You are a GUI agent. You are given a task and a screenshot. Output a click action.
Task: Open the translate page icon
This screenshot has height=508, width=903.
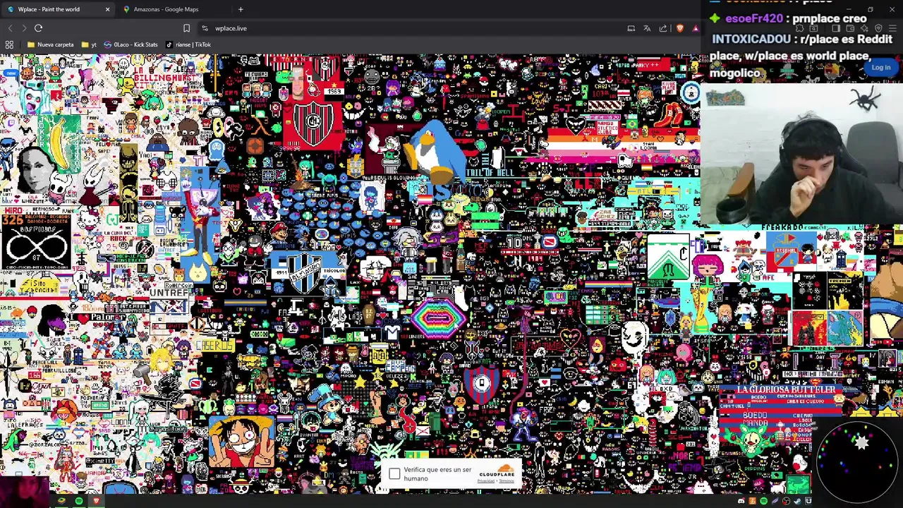click(x=647, y=28)
